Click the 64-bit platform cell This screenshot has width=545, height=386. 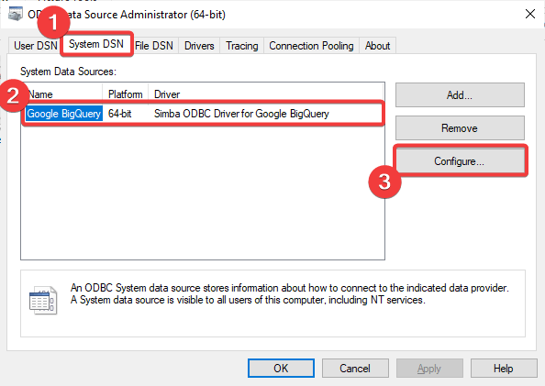(120, 114)
